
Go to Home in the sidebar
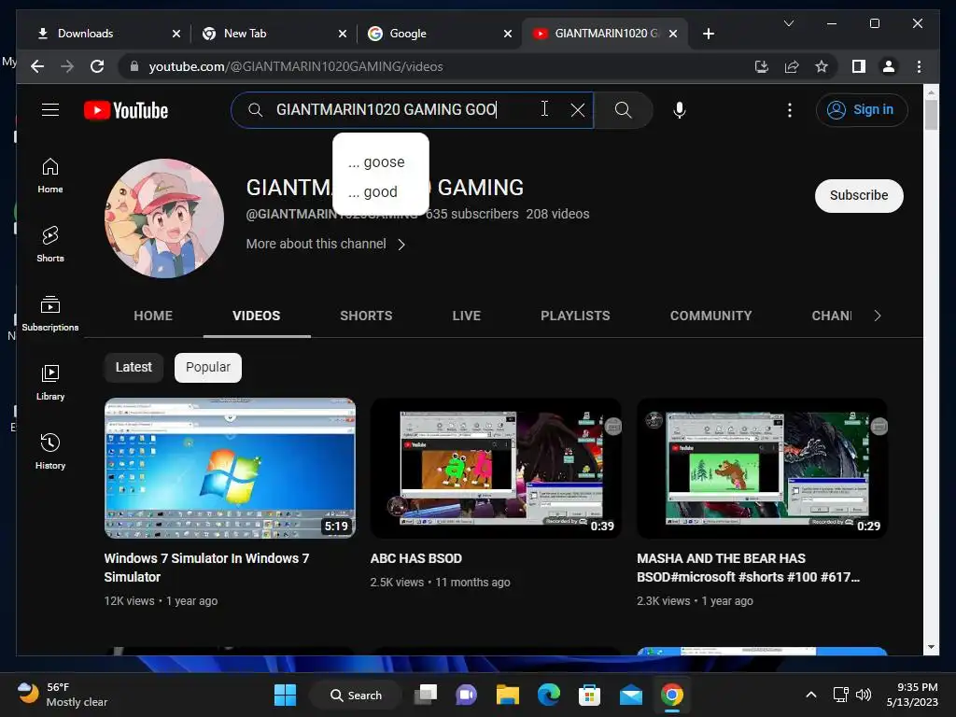tap(50, 176)
